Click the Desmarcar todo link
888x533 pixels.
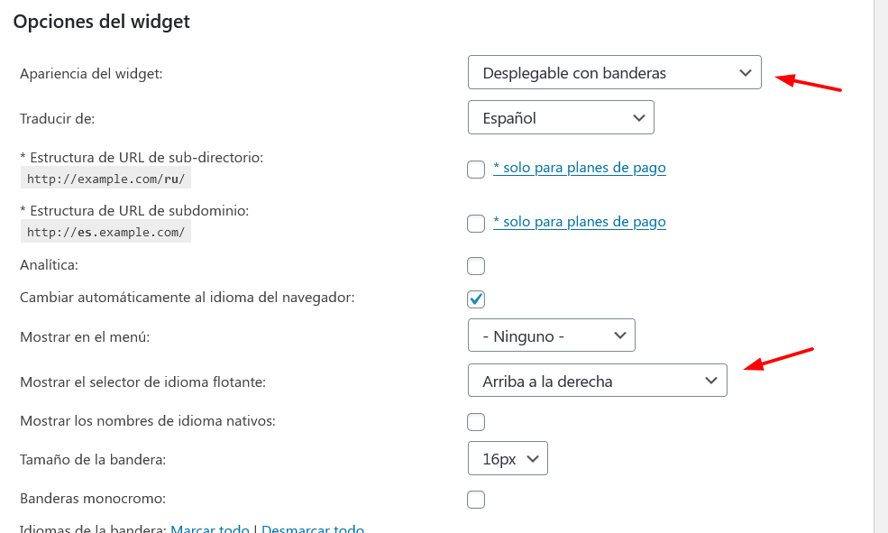point(313,528)
